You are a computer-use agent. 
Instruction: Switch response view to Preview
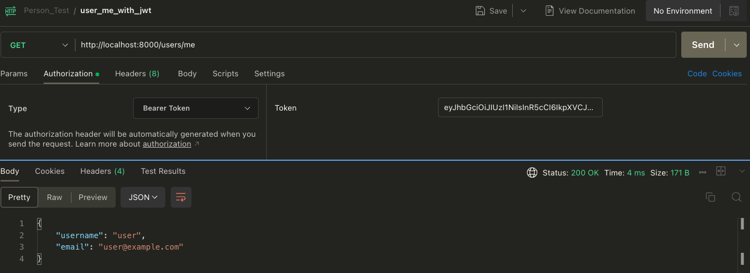[x=93, y=197]
